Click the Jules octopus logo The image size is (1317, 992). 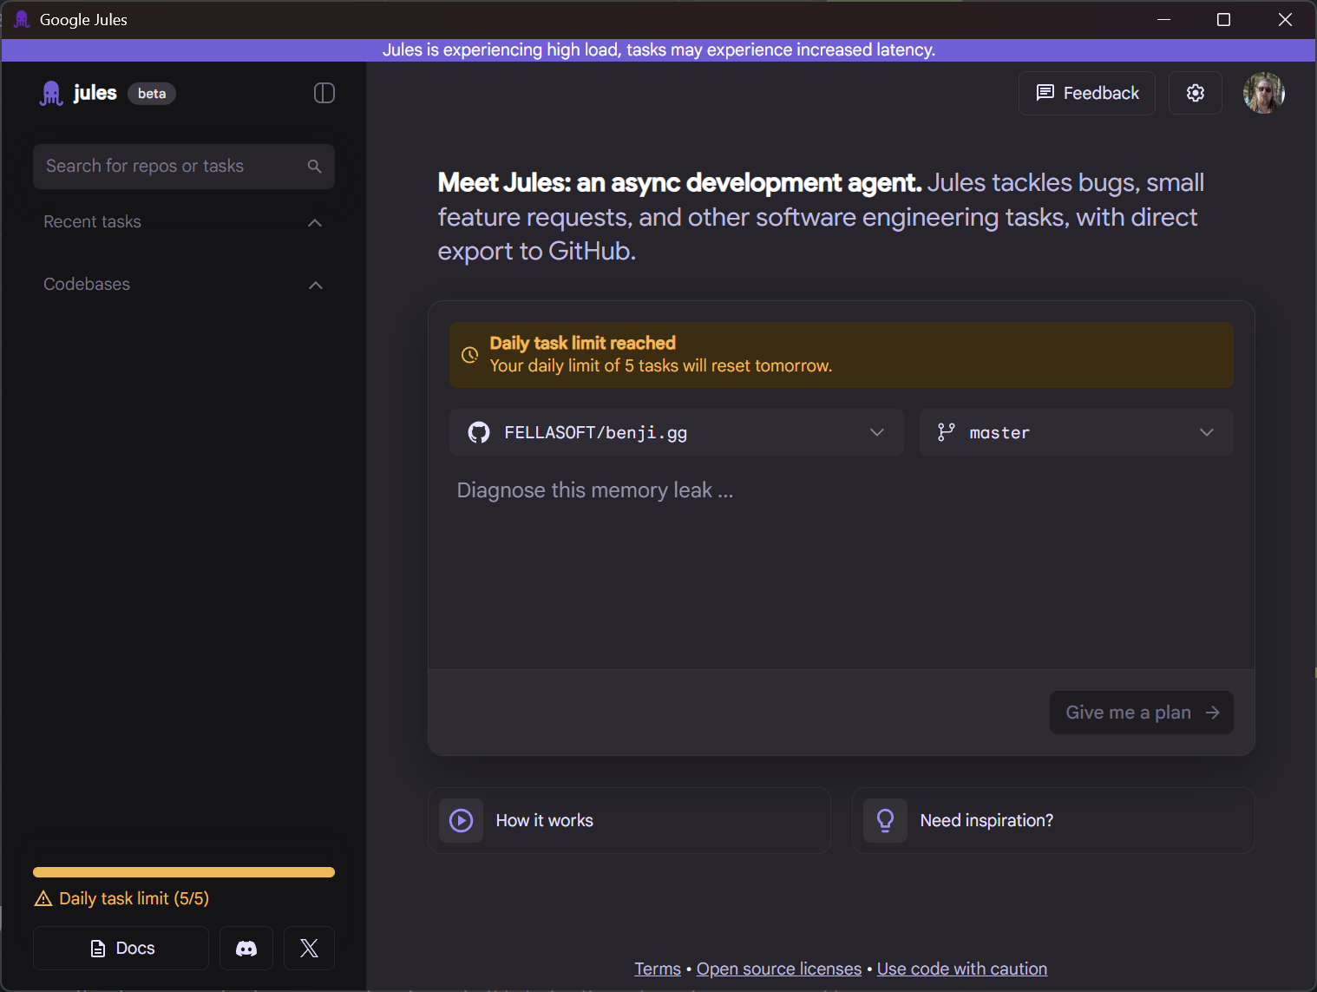pyautogui.click(x=51, y=93)
